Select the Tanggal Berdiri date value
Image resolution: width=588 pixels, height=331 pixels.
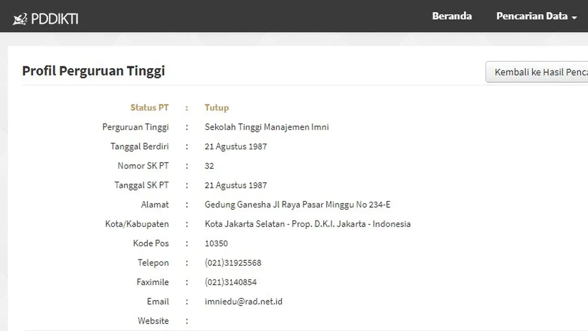(x=236, y=146)
